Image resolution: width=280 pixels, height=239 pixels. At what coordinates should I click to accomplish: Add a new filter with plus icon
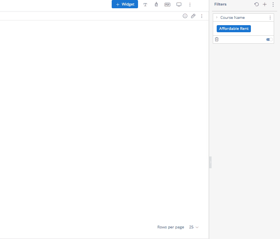[x=265, y=4]
